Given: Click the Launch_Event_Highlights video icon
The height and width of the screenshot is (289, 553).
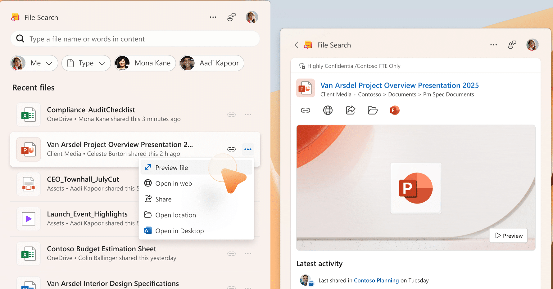Looking at the screenshot, I should click(29, 219).
